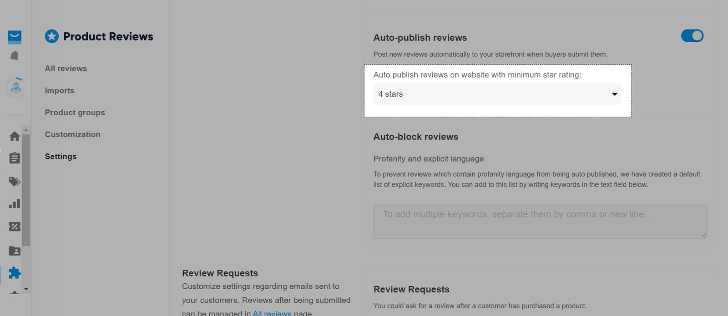Viewport: 728px width, 316px height.
Task: Toggle the Auto-publish reviews switch
Action: click(x=692, y=36)
